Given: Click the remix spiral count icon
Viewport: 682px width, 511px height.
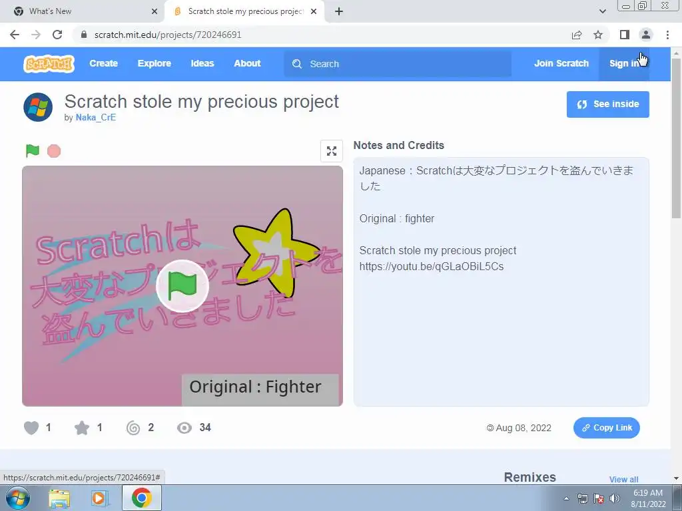Looking at the screenshot, I should click(x=133, y=428).
